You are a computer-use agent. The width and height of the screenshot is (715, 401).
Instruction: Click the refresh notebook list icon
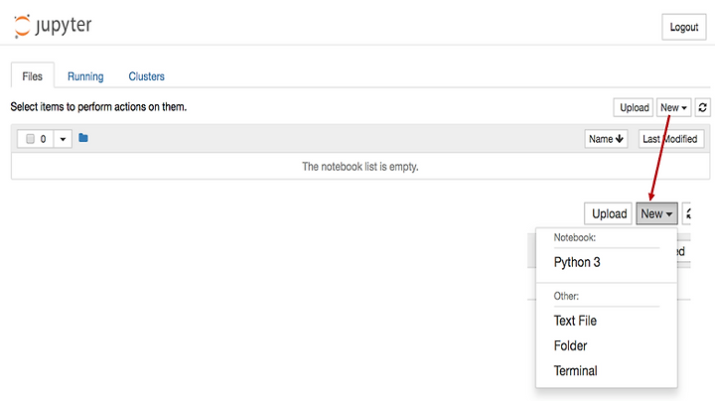(702, 107)
